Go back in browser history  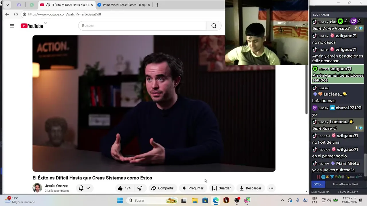[7, 14]
